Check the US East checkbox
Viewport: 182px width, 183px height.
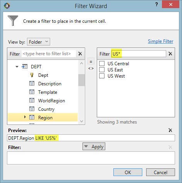pos(102,69)
